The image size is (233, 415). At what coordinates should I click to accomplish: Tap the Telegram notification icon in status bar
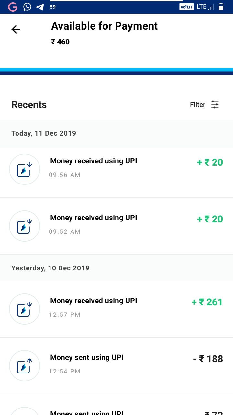point(40,7)
